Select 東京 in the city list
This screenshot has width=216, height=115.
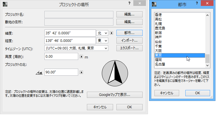point(180,55)
